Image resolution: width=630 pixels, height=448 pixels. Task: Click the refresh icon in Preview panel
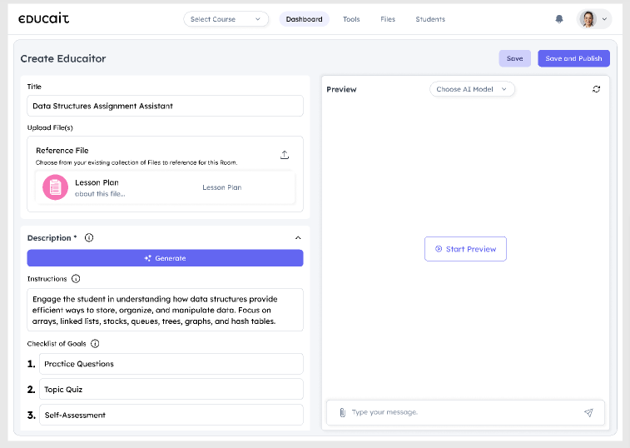pos(596,89)
